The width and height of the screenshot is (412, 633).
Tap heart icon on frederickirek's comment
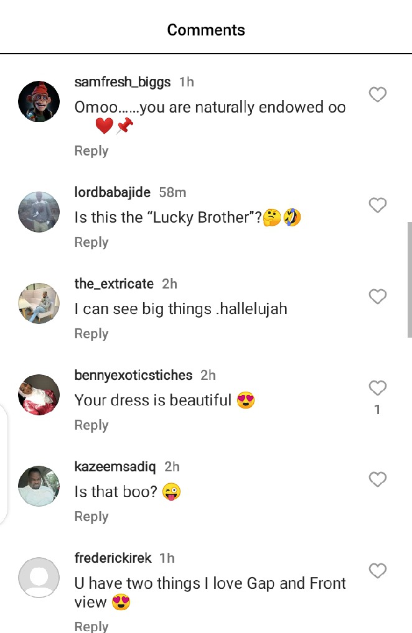click(378, 571)
